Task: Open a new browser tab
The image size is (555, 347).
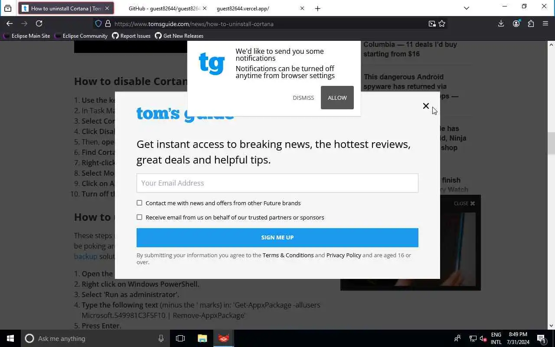Action: pyautogui.click(x=317, y=8)
